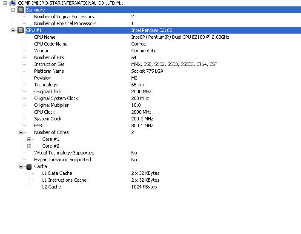Screen dimensions: 301x234
Task: Select the Summary tree row
Action: pos(163,10)
